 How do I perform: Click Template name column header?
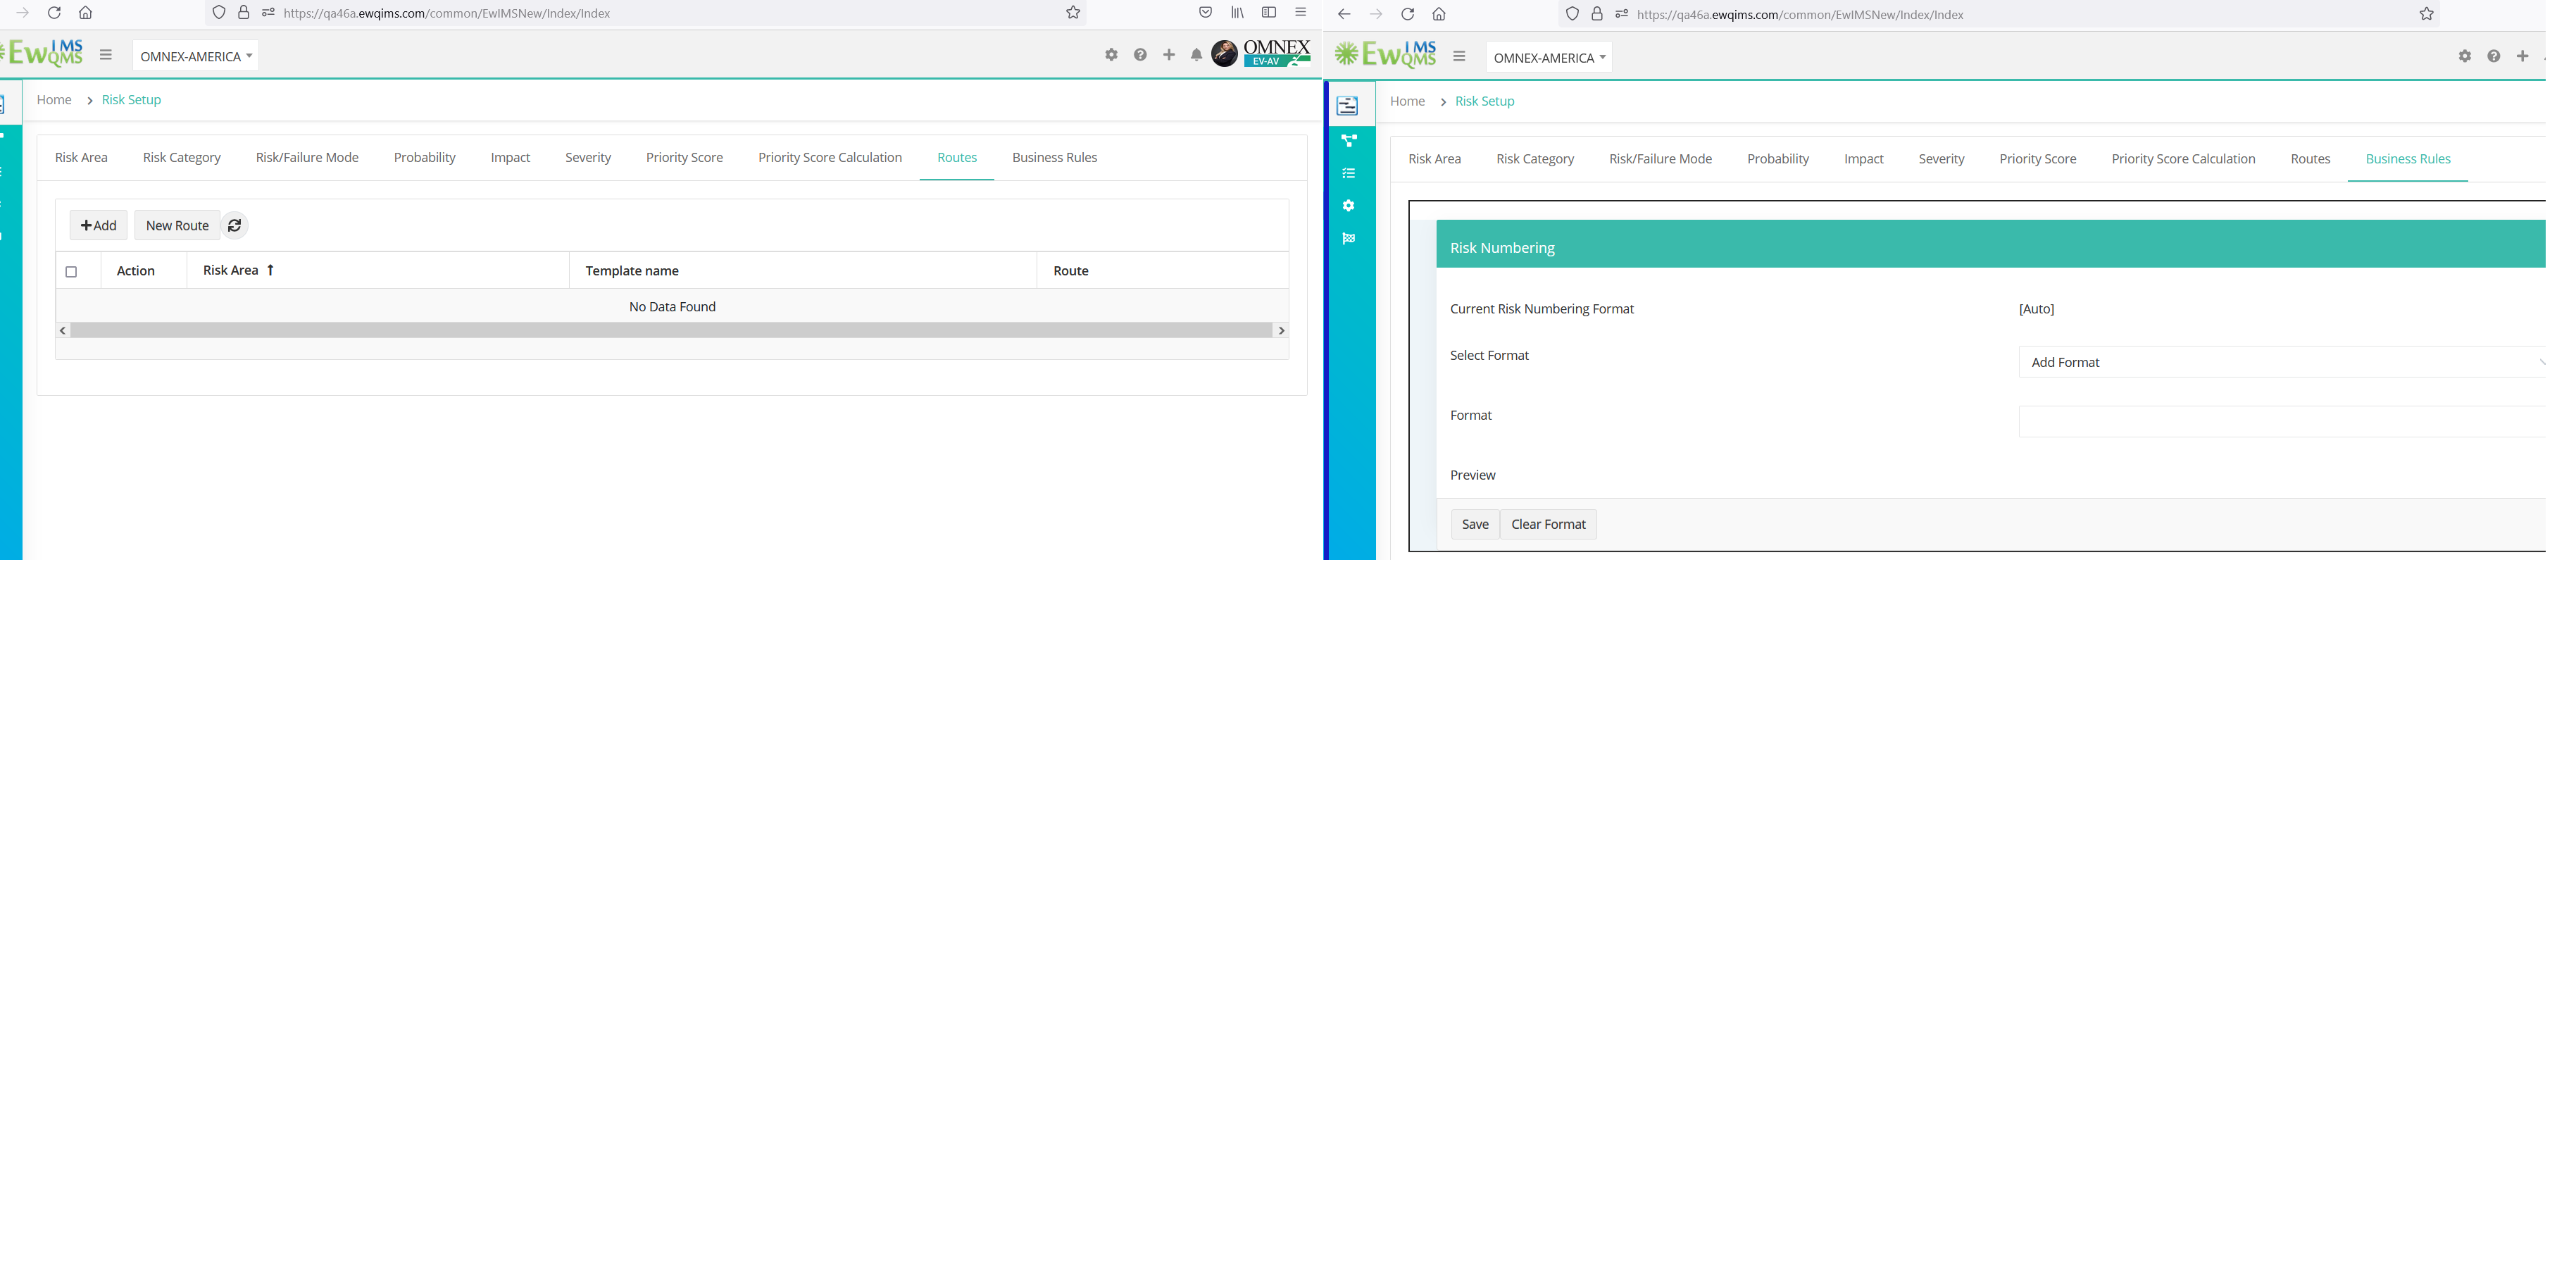803,271
